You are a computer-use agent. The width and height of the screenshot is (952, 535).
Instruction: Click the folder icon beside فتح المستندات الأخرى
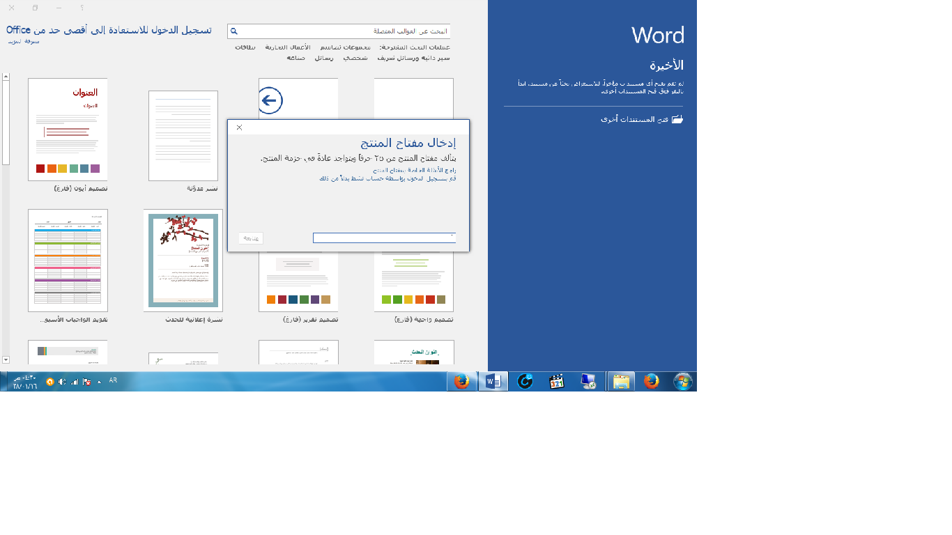(677, 119)
